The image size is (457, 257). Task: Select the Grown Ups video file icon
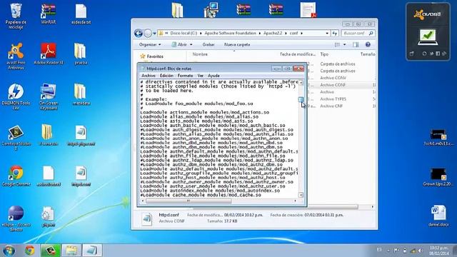tap(438, 176)
